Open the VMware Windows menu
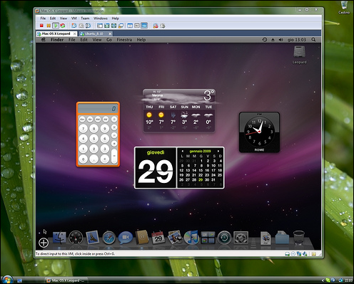The width and height of the screenshot is (354, 284). (x=100, y=19)
